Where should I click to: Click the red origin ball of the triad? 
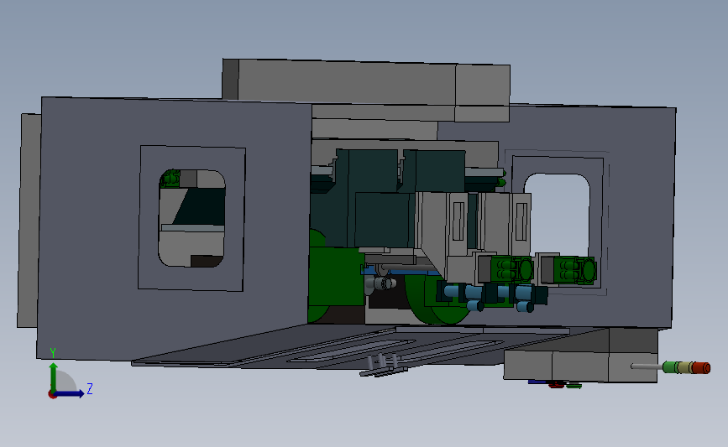coord(52,395)
